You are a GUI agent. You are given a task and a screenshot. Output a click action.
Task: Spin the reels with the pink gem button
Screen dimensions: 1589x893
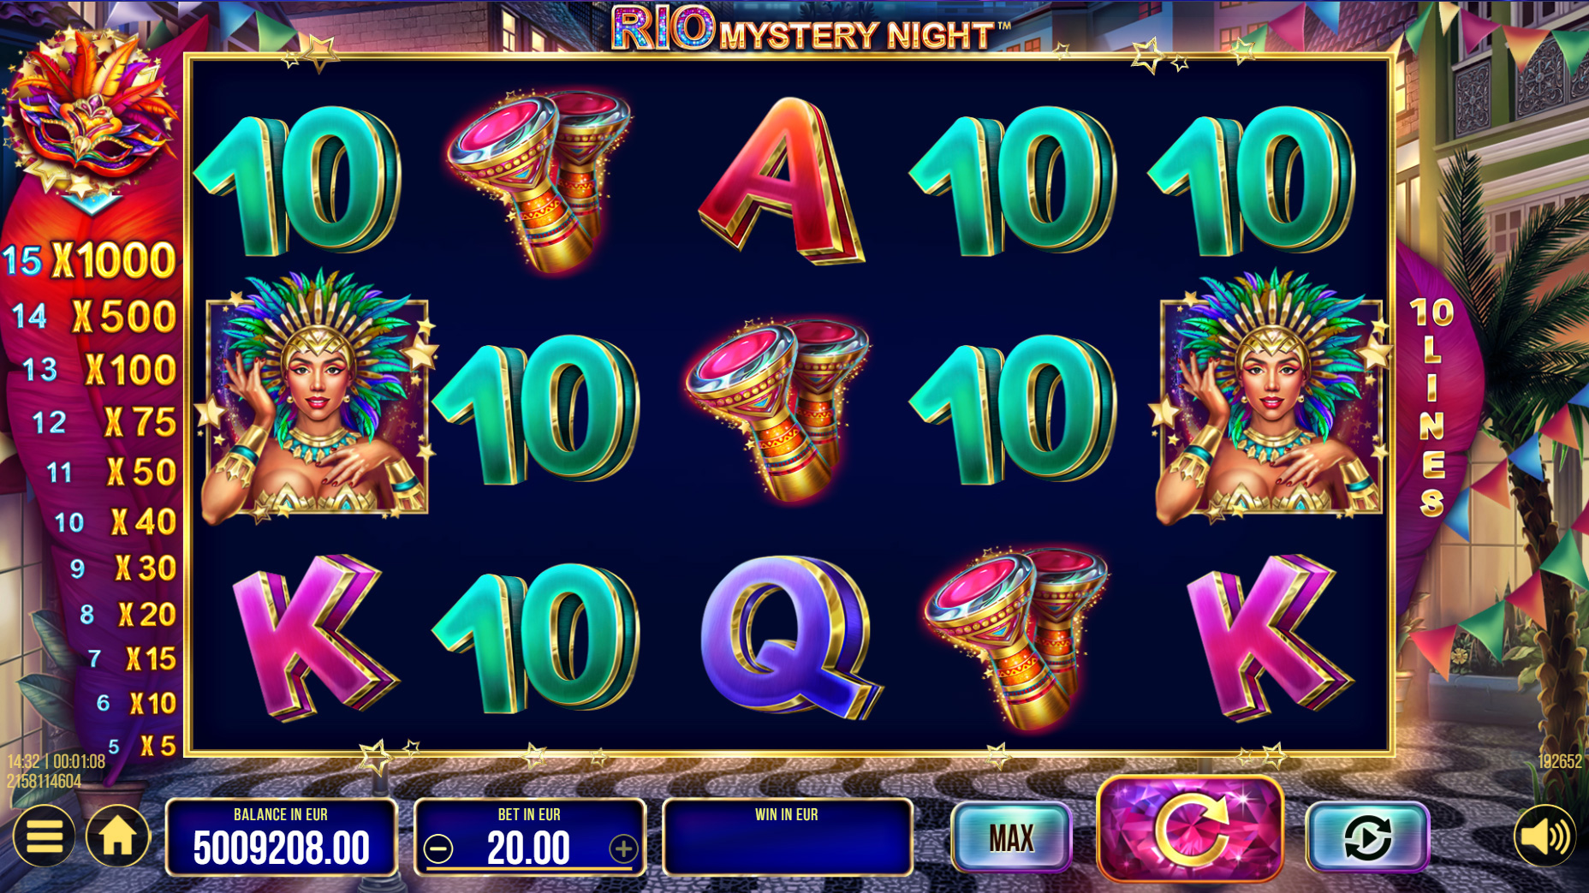point(1190,829)
